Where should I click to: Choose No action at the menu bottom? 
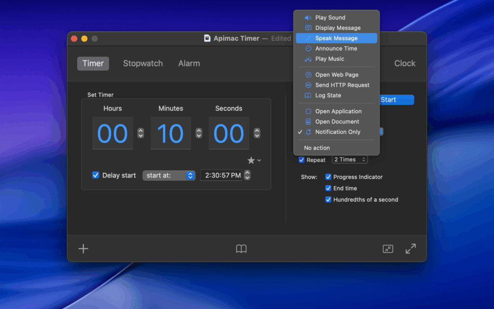(x=316, y=148)
